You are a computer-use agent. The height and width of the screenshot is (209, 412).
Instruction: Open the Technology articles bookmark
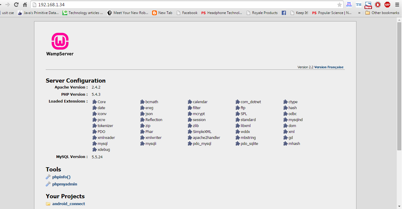point(83,13)
